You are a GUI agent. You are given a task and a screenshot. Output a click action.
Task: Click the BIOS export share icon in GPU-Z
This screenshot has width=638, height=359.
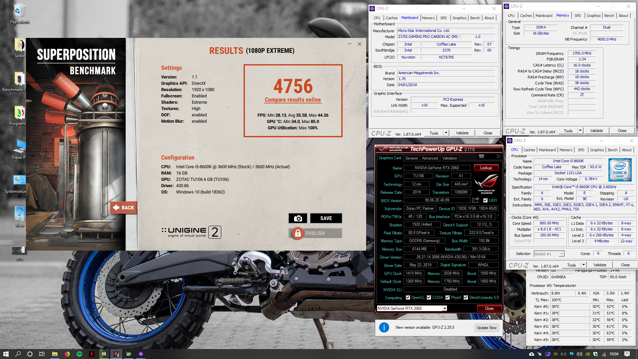[476, 200]
